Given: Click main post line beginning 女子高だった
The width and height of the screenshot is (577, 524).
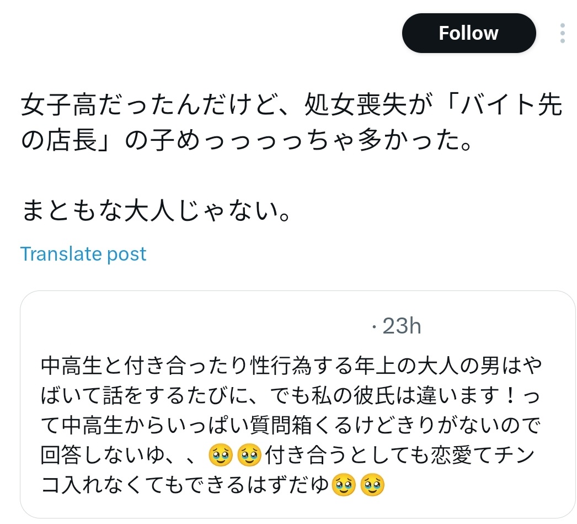Looking at the screenshot, I should (291, 105).
